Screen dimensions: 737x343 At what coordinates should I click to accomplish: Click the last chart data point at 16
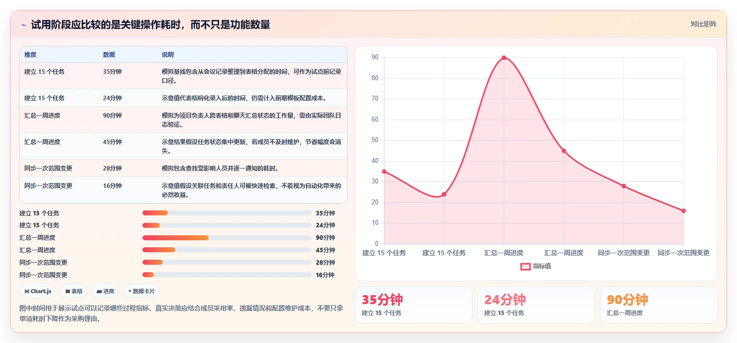[684, 211]
